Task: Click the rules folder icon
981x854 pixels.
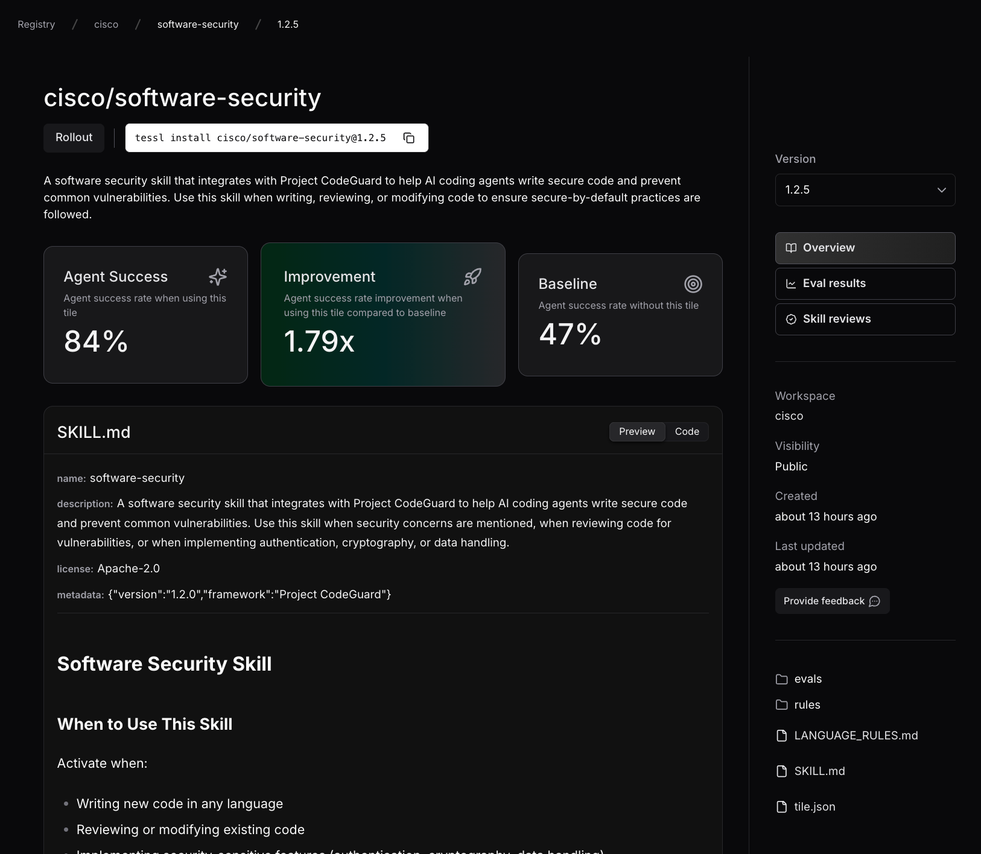Action: pos(782,705)
